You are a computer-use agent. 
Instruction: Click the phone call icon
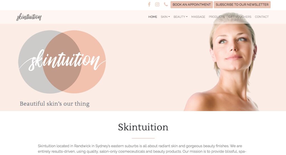166,4
